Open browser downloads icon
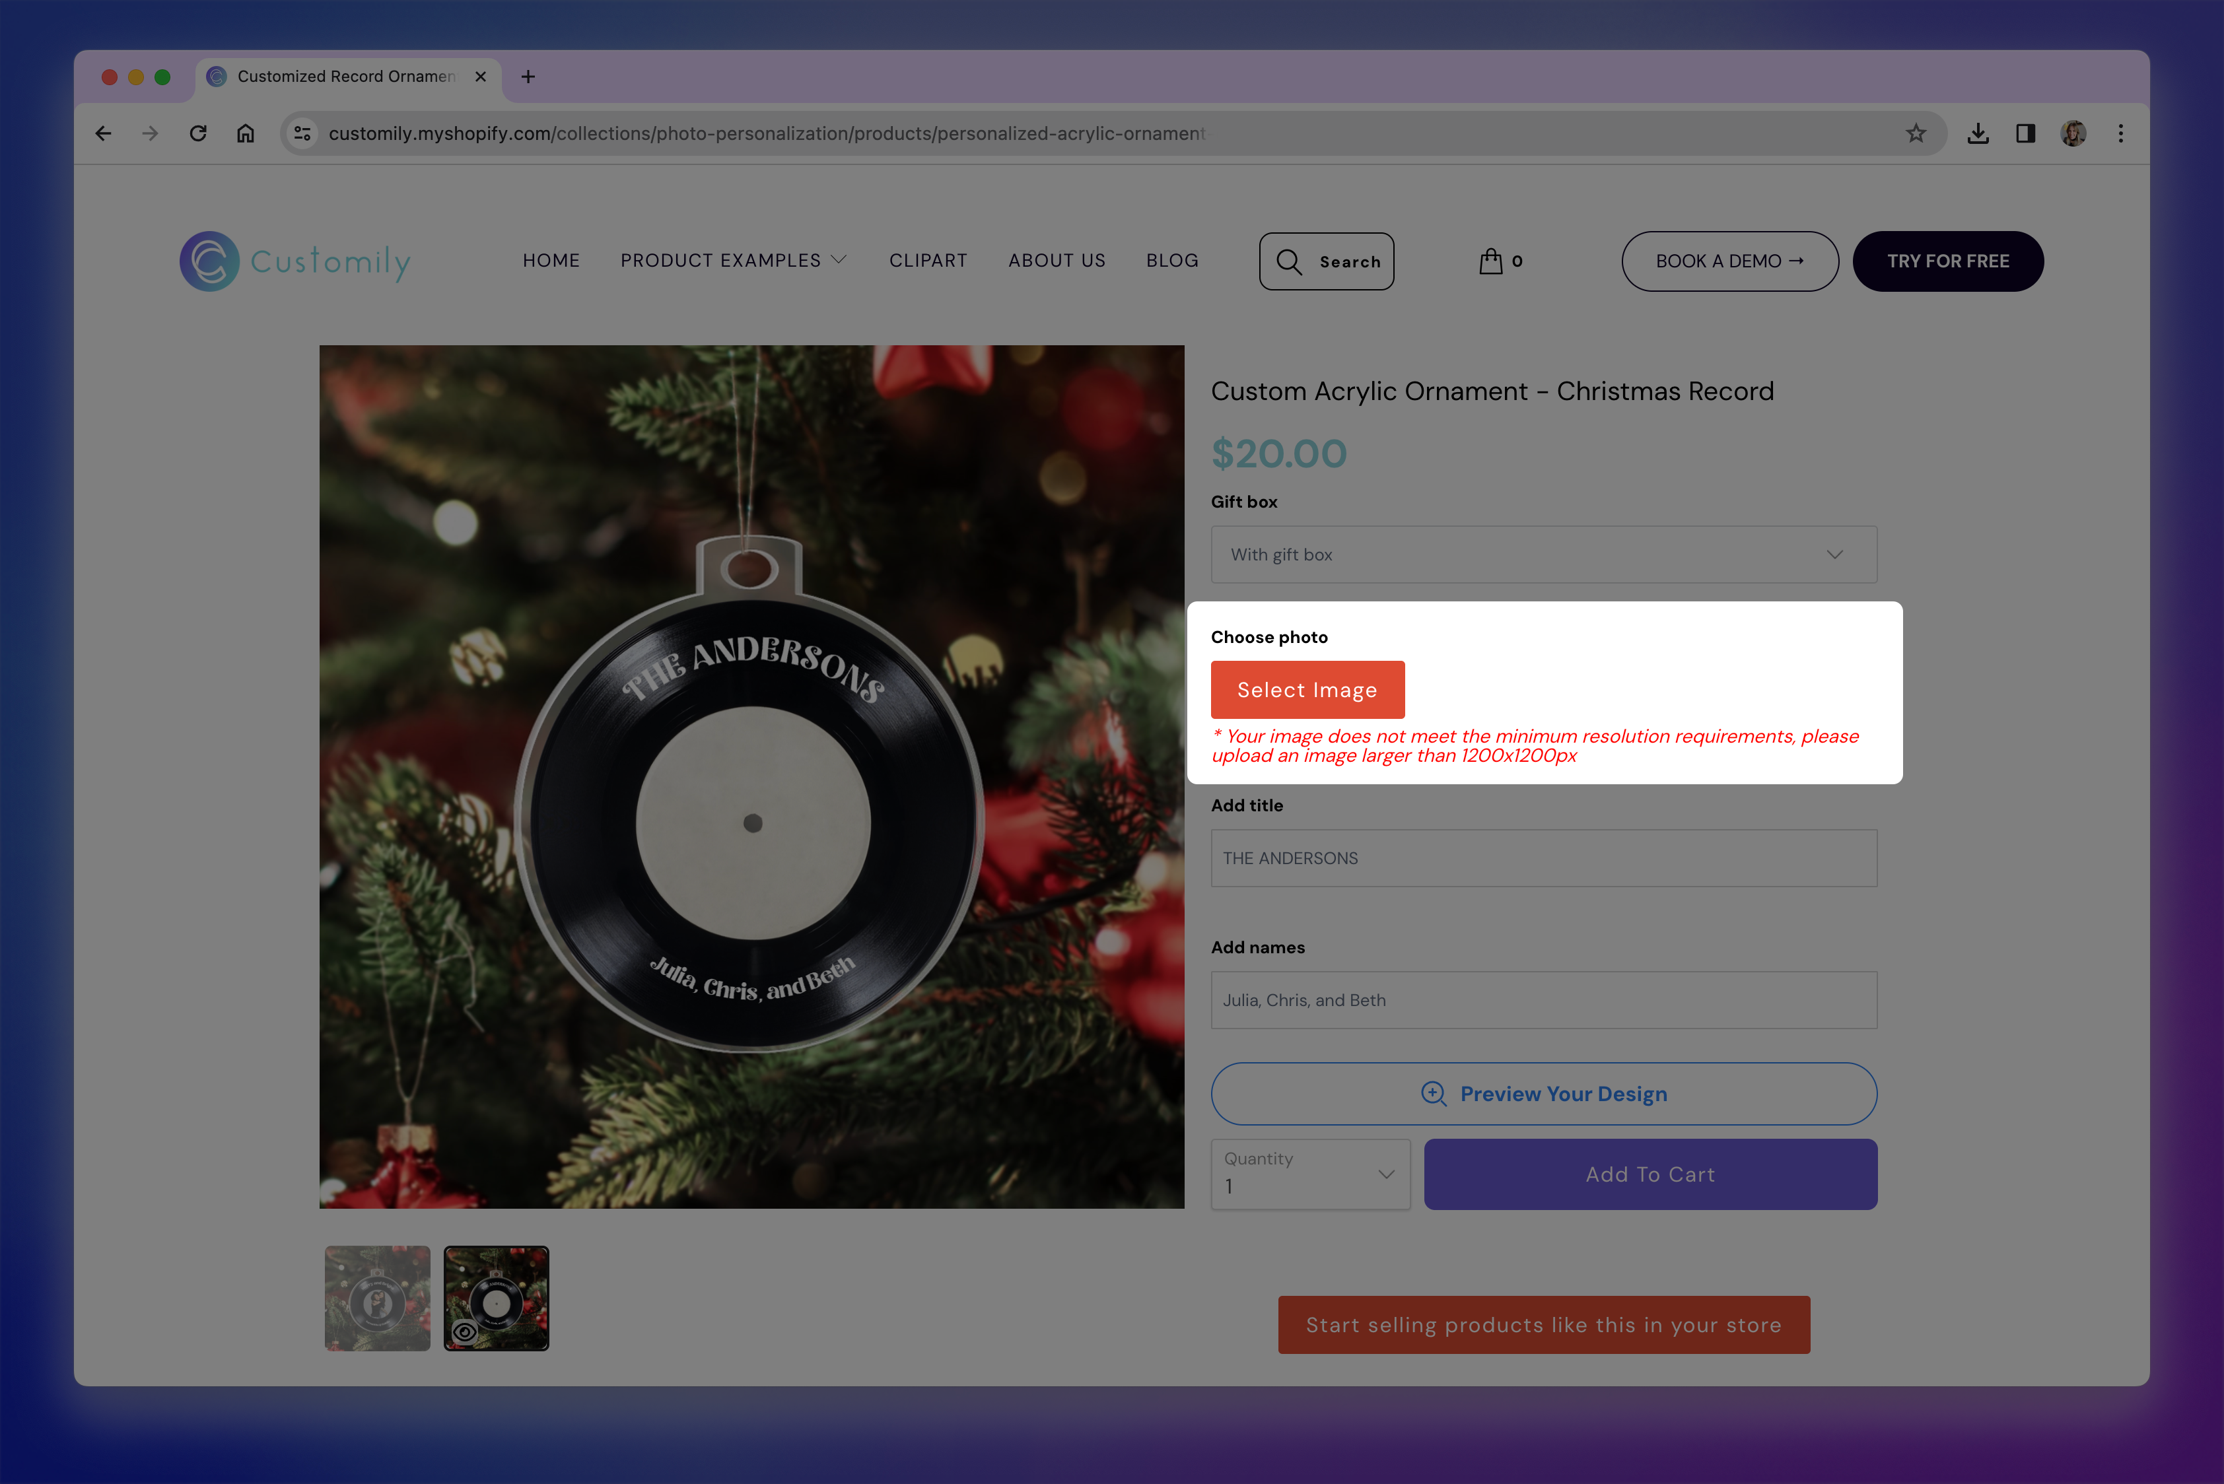Screen dimensions: 2224x1484 (x=1978, y=133)
